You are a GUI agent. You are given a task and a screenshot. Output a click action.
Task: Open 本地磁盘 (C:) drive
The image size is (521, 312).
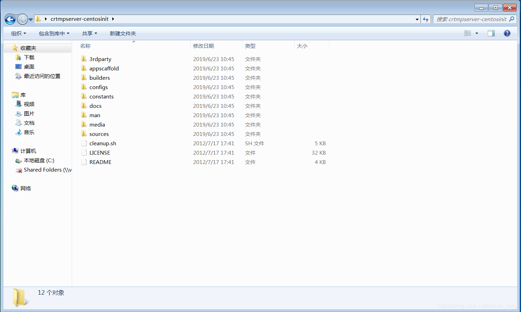[x=39, y=161]
